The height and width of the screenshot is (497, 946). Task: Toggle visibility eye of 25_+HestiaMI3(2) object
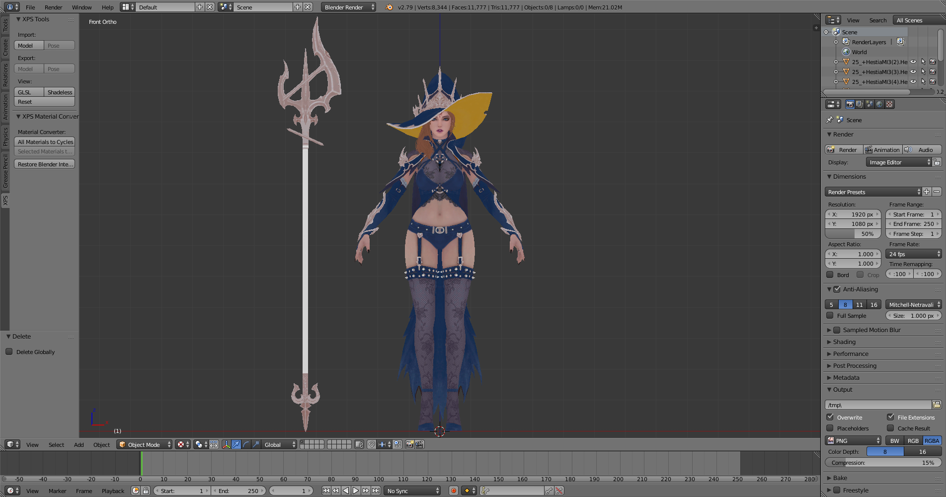pyautogui.click(x=913, y=62)
